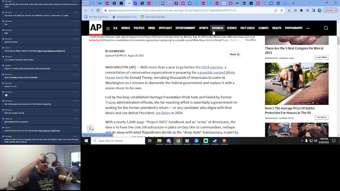Open the Climate section
Screen dimensions: 340x191
(x=263, y=28)
